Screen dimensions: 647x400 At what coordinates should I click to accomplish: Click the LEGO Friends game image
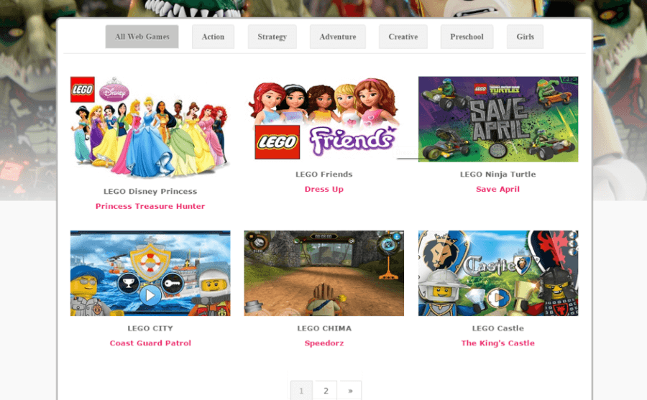pos(324,118)
